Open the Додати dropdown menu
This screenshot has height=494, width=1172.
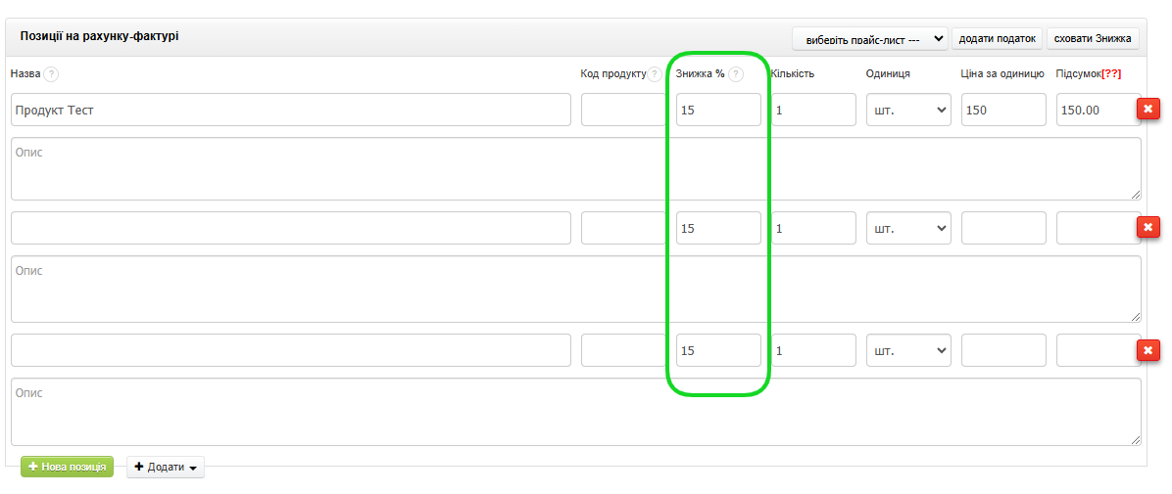click(166, 468)
